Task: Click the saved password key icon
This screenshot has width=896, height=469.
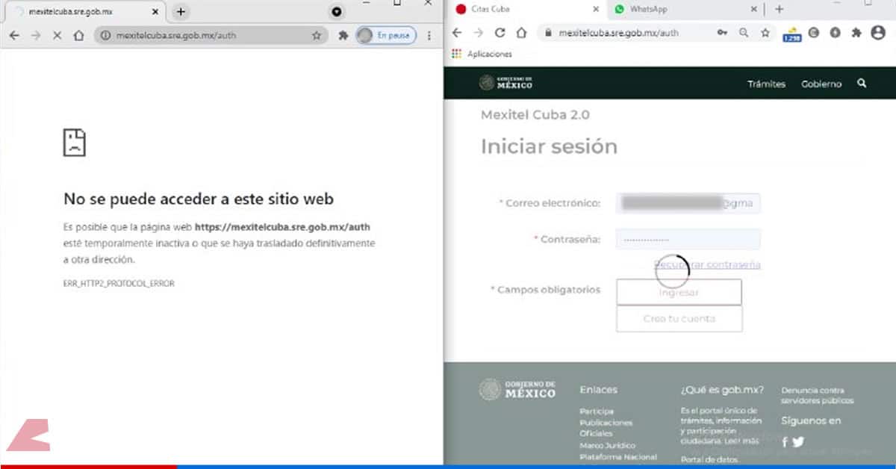Action: point(723,33)
